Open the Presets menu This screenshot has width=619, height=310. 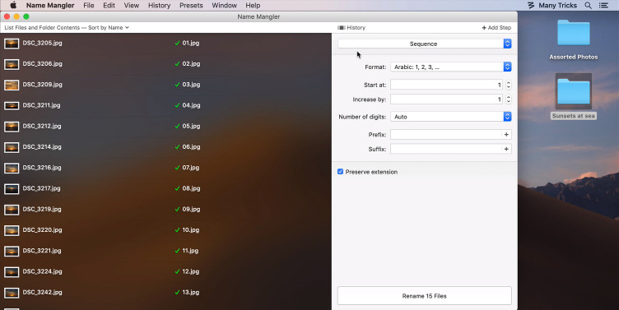click(x=191, y=5)
